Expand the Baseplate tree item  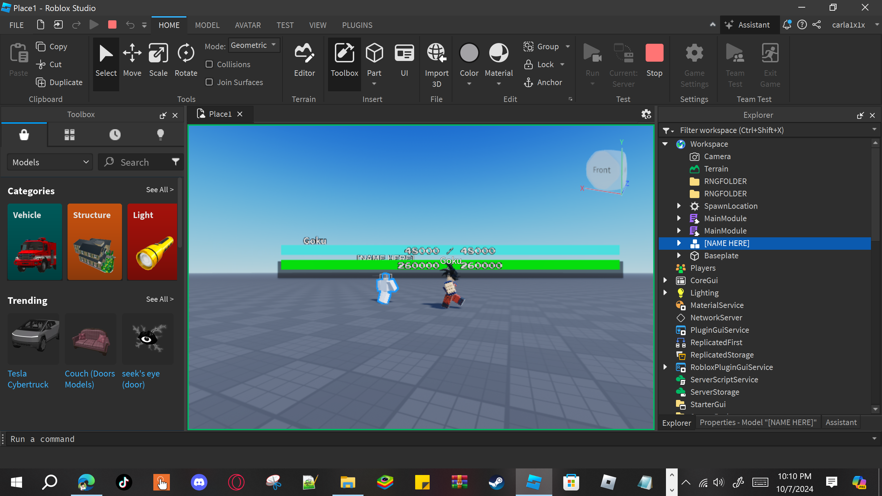coord(678,256)
